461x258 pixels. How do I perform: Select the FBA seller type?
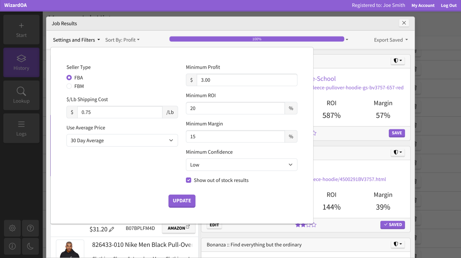point(69,78)
